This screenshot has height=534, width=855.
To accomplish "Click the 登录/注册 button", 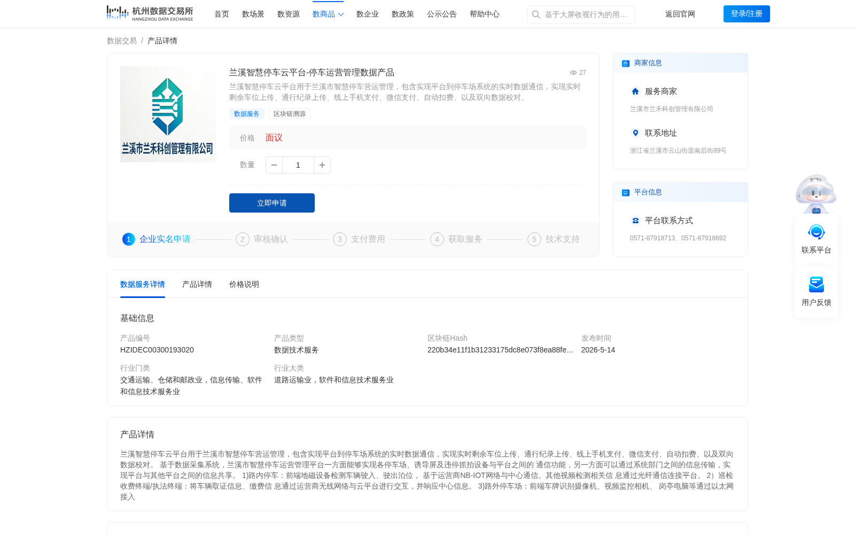I will click(747, 14).
